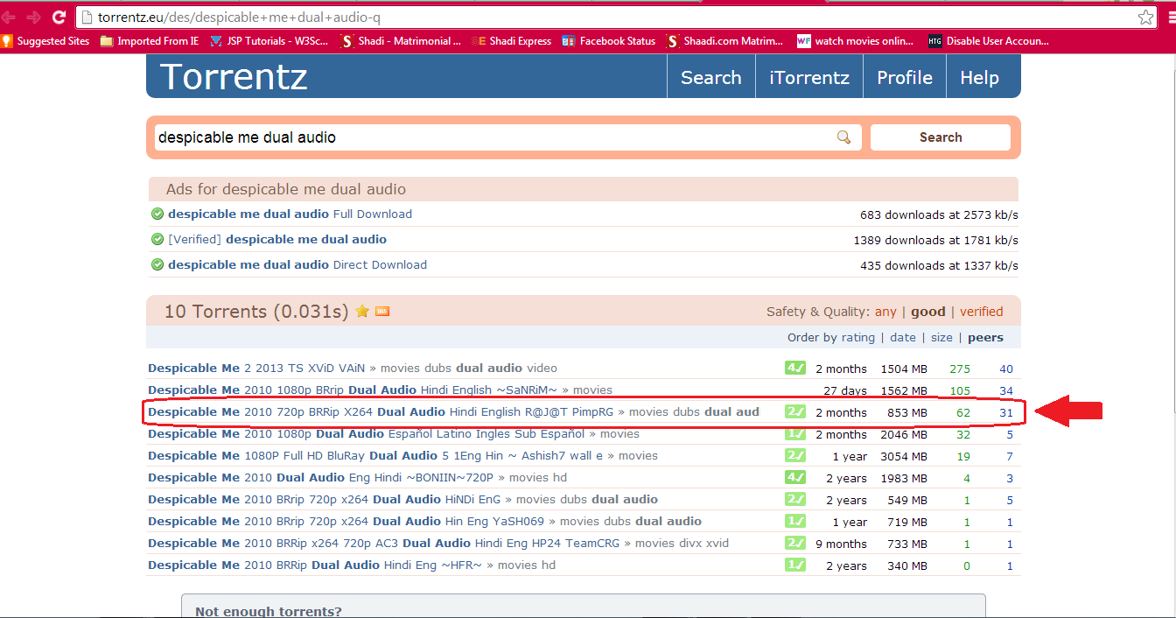The width and height of the screenshot is (1176, 618).
Task: Set Safety & Quality filter to any
Action: (885, 312)
